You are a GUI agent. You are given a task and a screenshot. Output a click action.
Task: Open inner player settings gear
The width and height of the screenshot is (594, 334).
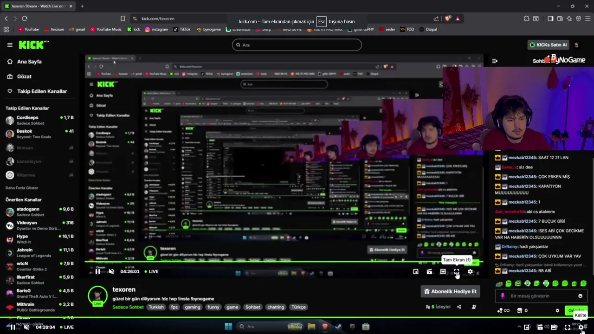point(470,272)
